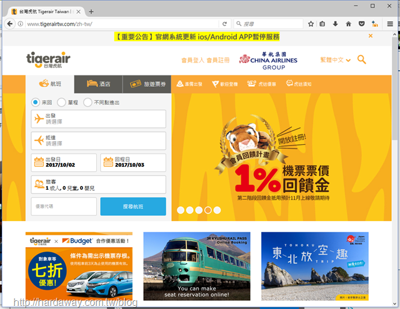Click the browser back arrow button
The image size is (400, 309).
click(10, 24)
